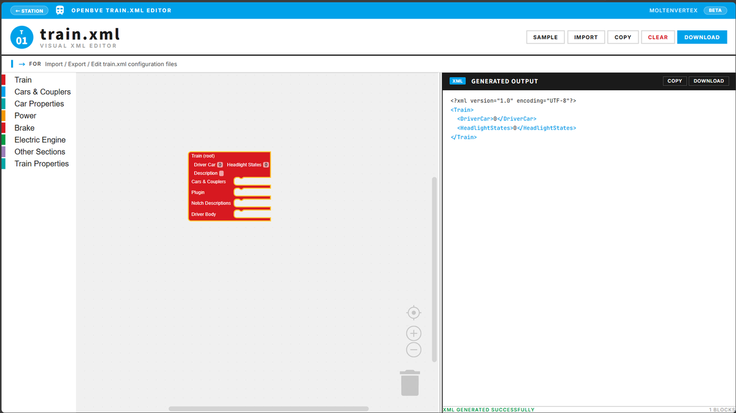
Task: Zoom in the block workspace
Action: [414, 333]
